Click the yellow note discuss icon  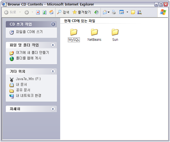(133, 12)
